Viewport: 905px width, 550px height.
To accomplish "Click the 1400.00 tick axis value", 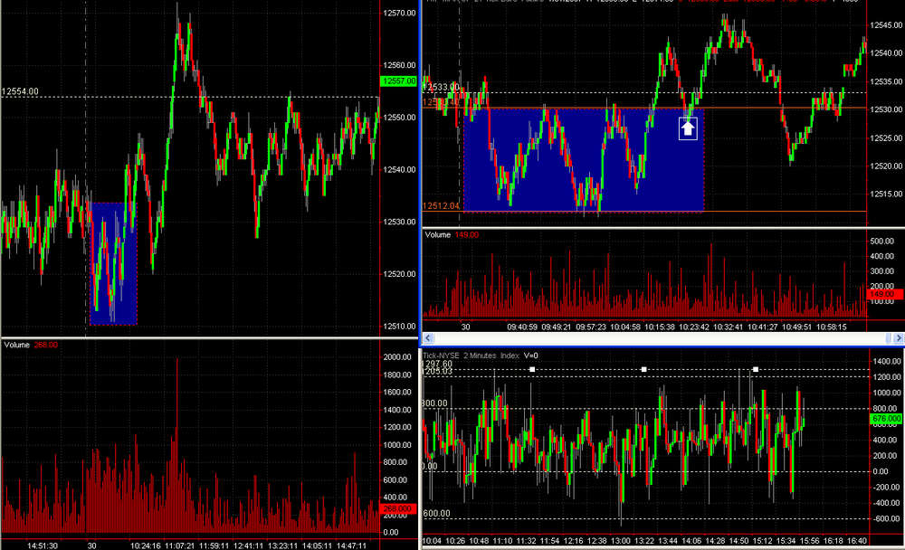I will click(x=887, y=361).
